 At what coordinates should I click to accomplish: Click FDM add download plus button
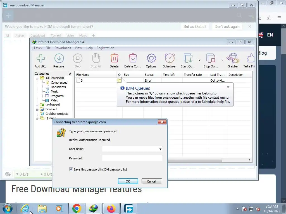pos(9,16)
